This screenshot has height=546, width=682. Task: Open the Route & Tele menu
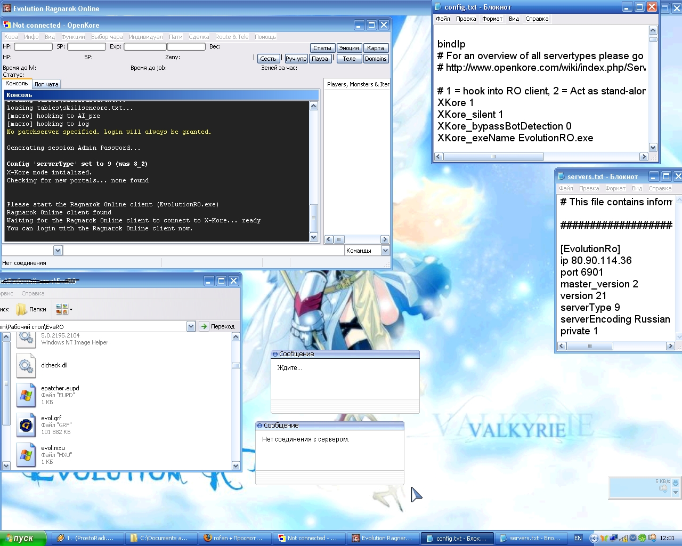[232, 37]
